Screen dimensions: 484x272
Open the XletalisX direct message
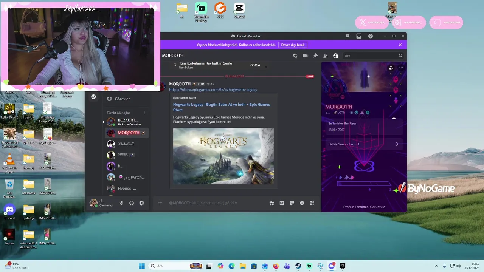pyautogui.click(x=127, y=144)
